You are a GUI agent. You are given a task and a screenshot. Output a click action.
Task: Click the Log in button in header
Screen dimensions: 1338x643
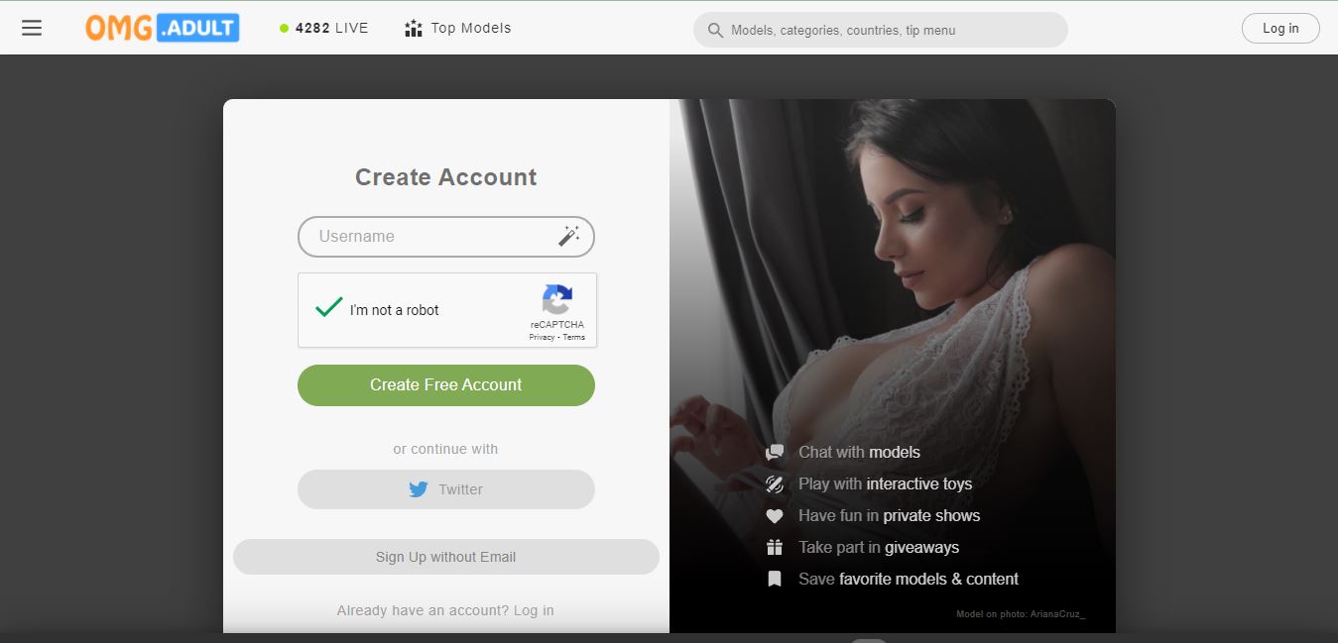[x=1280, y=28]
